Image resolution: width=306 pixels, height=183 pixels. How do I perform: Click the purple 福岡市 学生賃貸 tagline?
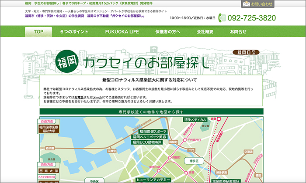click(x=85, y=16)
